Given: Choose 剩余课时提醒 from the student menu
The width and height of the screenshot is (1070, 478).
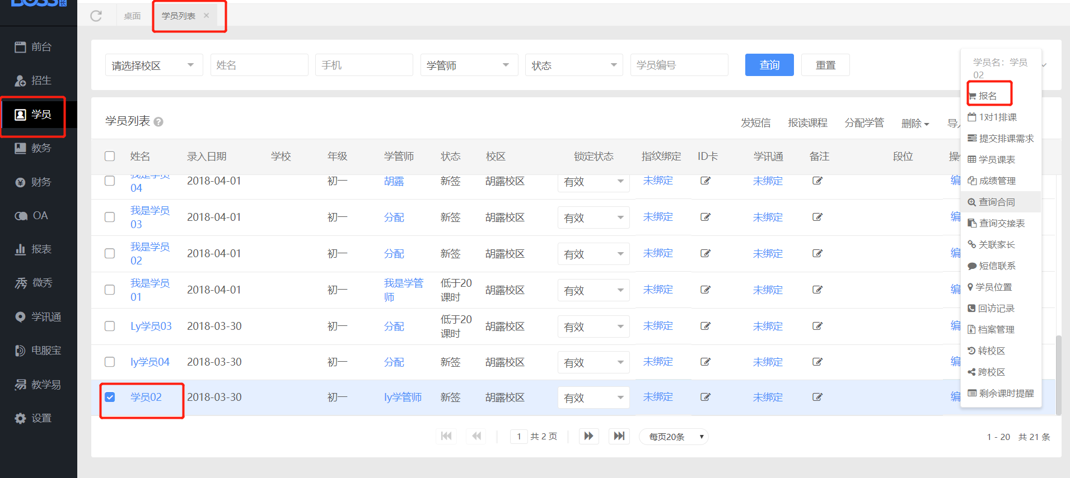Looking at the screenshot, I should click(1001, 393).
